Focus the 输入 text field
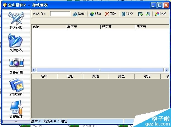171x127 pixels. point(60,14)
